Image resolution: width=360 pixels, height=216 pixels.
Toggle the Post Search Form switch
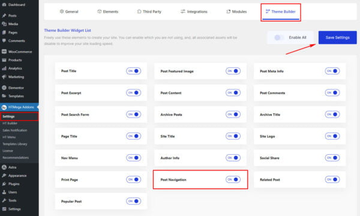tap(133, 115)
